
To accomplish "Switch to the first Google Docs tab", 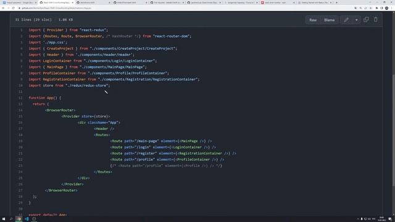I will coord(19,2).
